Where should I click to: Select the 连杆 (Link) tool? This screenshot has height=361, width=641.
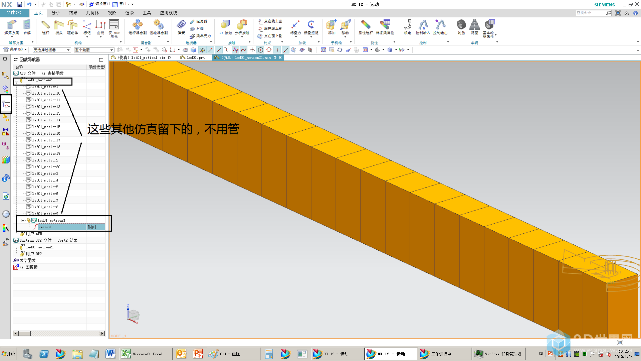[x=46, y=27]
